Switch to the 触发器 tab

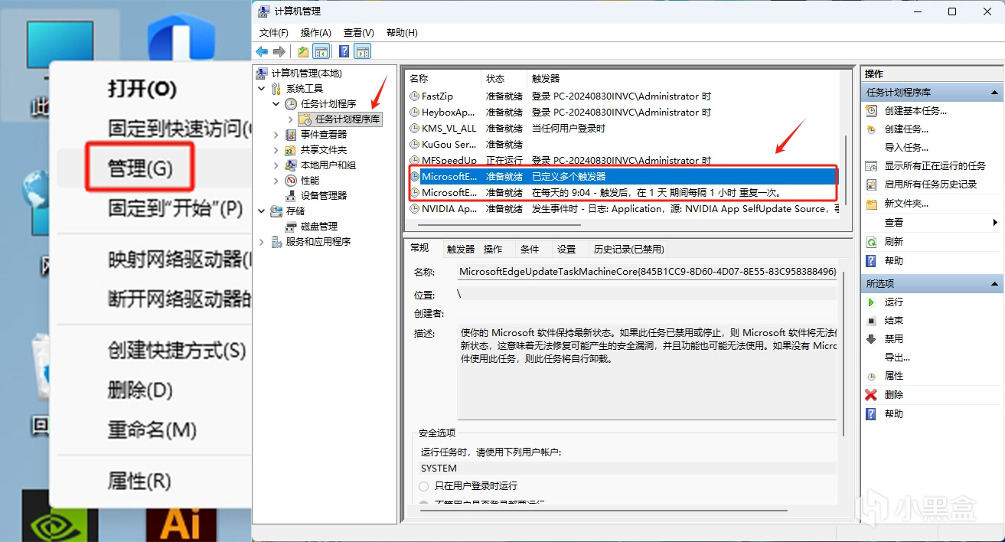[x=461, y=249]
